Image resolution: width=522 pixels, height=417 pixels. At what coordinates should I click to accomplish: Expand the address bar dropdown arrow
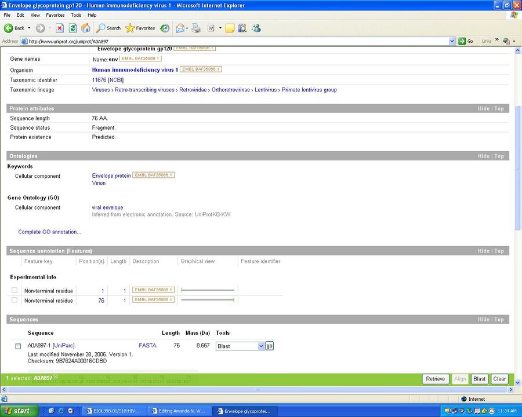pyautogui.click(x=452, y=41)
